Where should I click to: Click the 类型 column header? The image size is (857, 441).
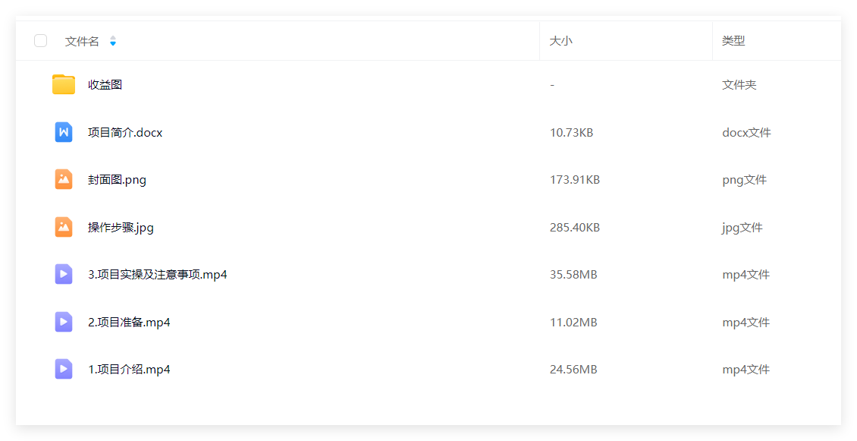(x=733, y=41)
